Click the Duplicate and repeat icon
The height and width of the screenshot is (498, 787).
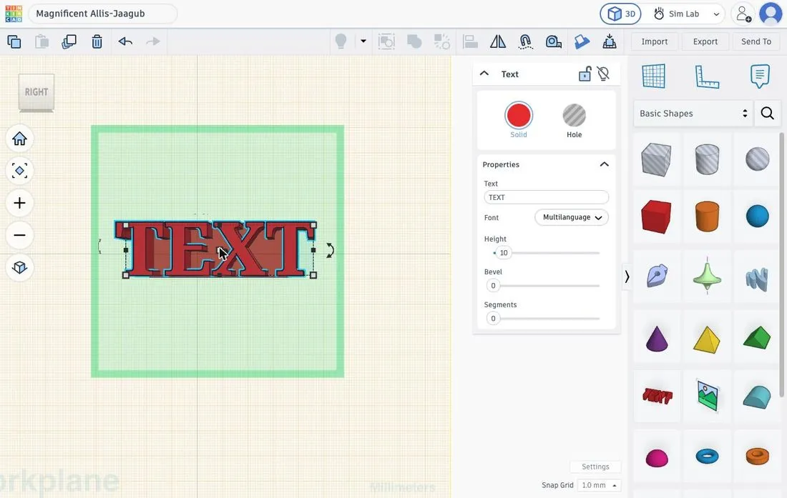click(69, 41)
